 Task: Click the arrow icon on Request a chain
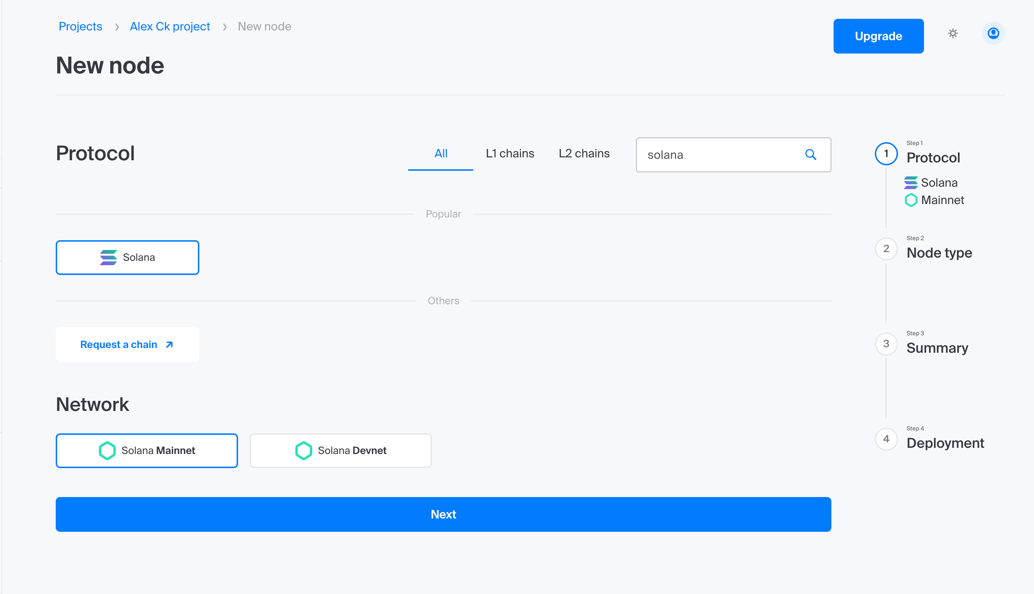(169, 345)
